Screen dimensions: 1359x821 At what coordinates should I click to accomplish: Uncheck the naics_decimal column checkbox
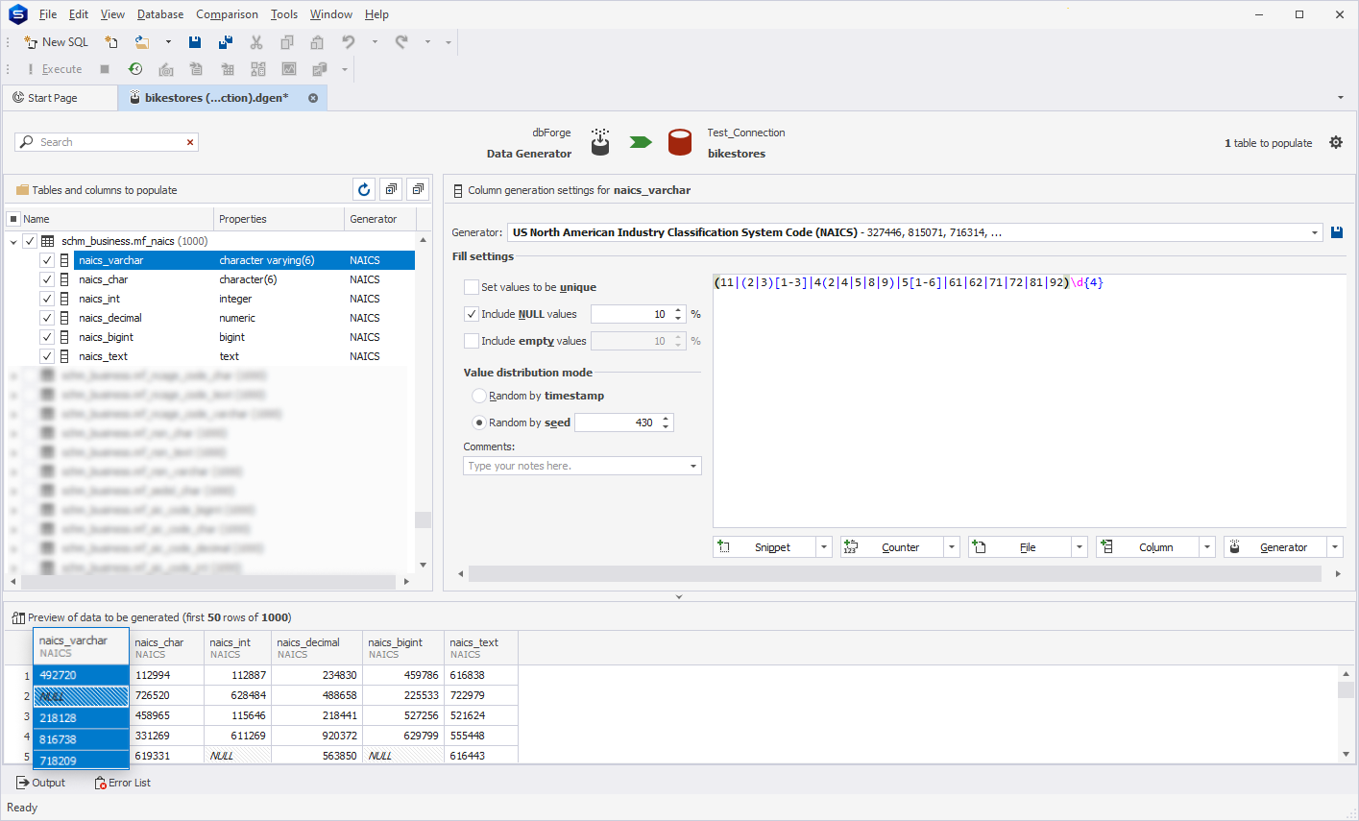(x=46, y=318)
